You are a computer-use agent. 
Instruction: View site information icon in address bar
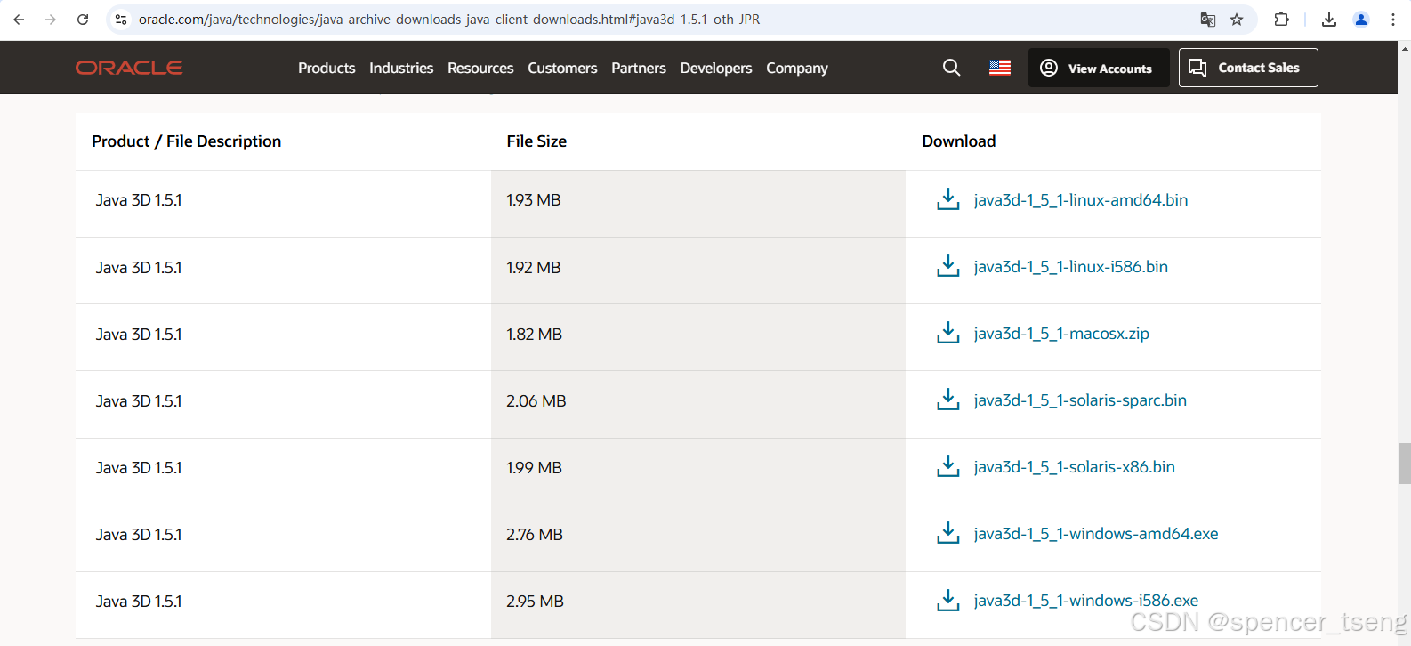click(121, 20)
